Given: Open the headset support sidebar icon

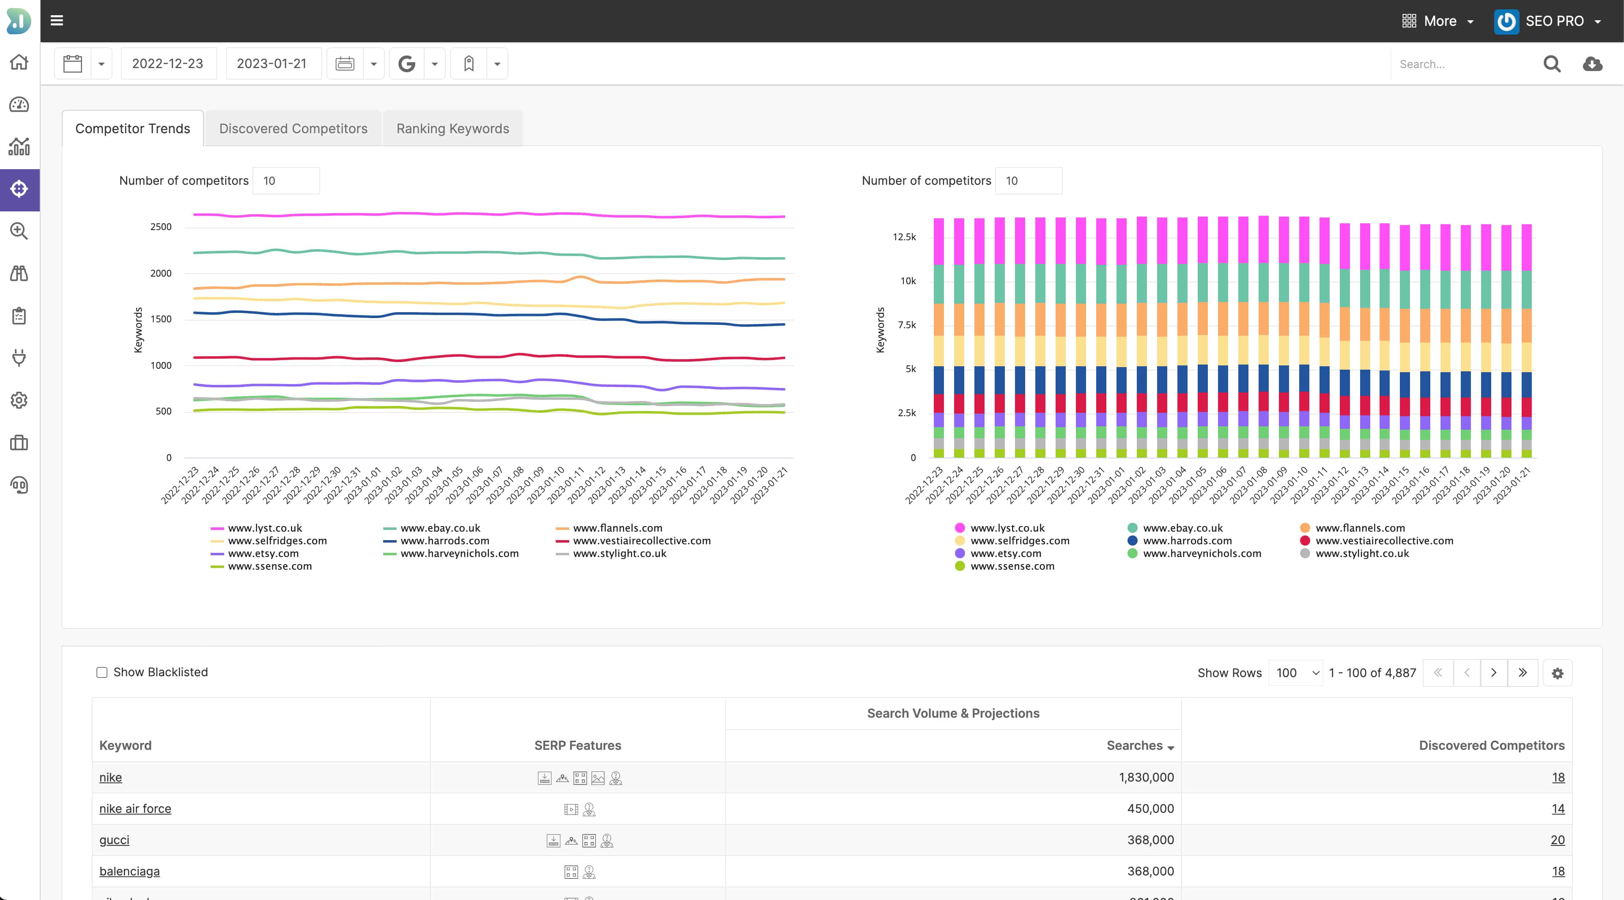Looking at the screenshot, I should (19, 485).
